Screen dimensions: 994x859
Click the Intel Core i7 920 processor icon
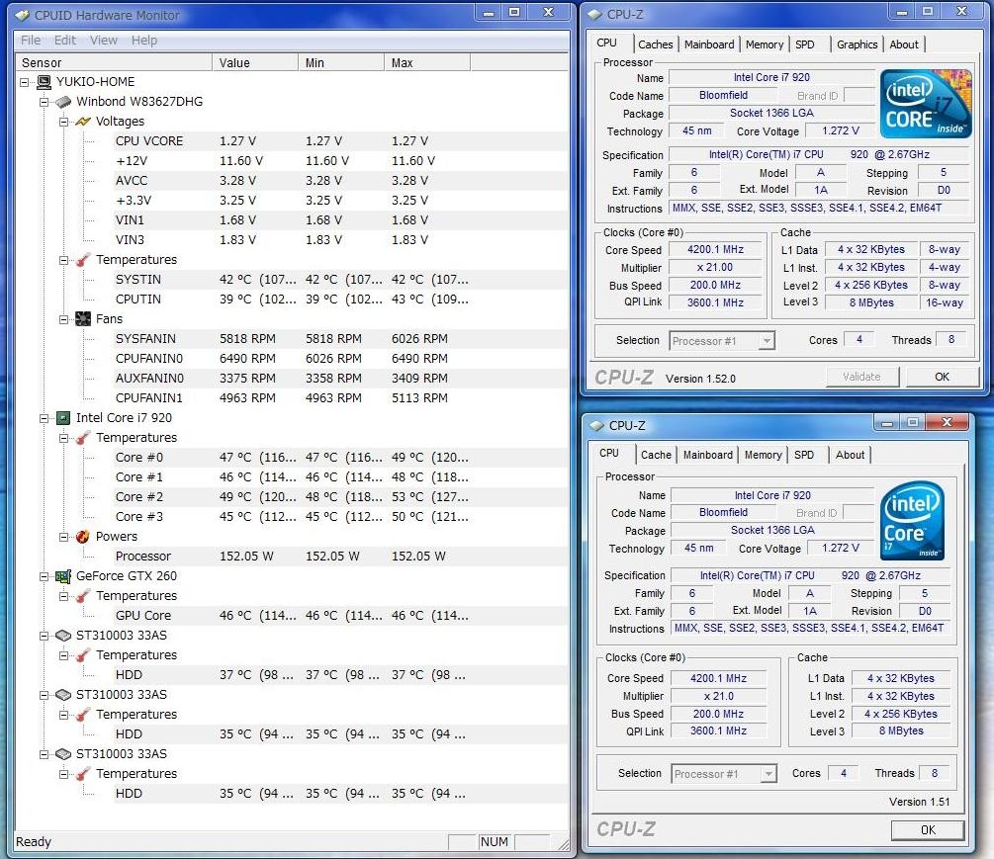(x=63, y=417)
